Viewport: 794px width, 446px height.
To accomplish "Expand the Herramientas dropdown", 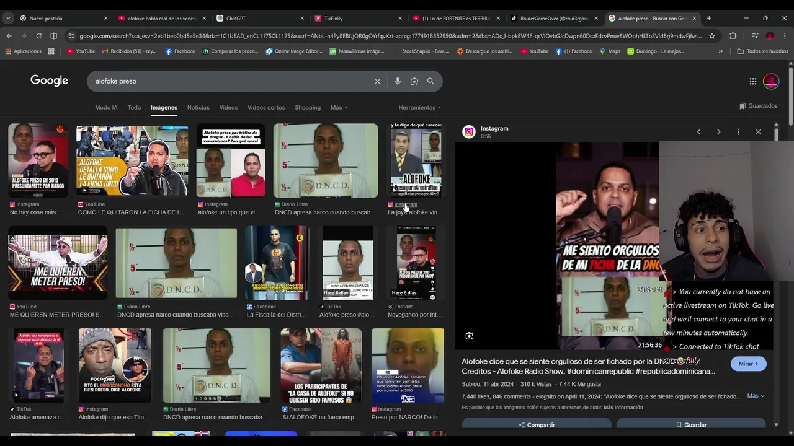I will click(x=420, y=107).
